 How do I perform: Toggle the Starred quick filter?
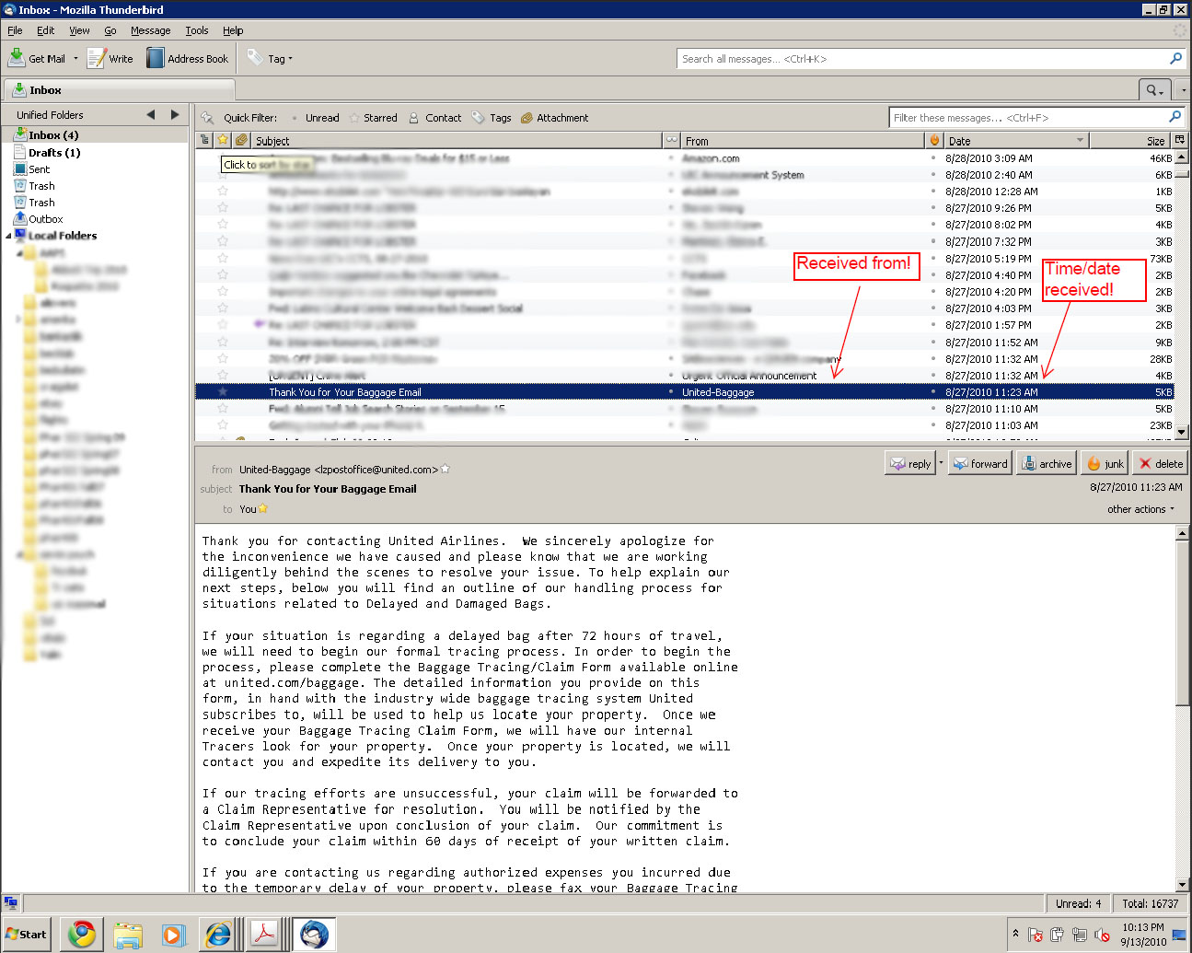(373, 117)
